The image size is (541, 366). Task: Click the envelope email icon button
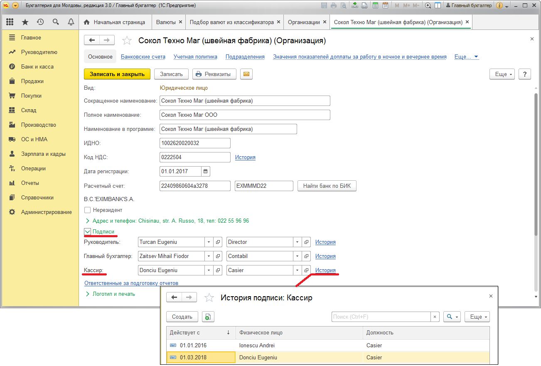[246, 74]
